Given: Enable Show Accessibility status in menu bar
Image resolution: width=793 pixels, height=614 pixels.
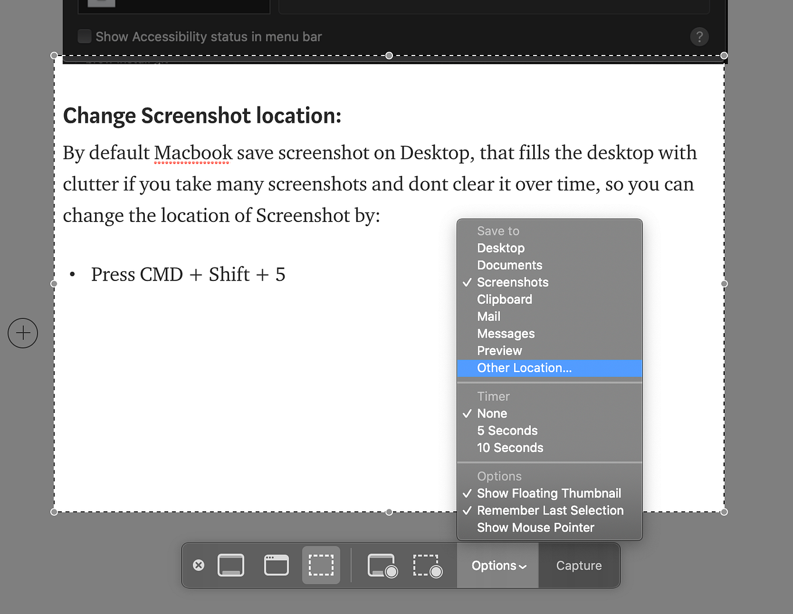Looking at the screenshot, I should pos(84,36).
